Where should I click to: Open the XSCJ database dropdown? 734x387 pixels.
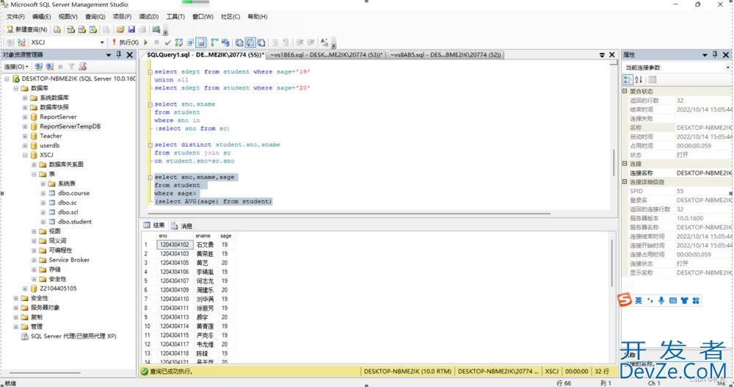(102, 42)
